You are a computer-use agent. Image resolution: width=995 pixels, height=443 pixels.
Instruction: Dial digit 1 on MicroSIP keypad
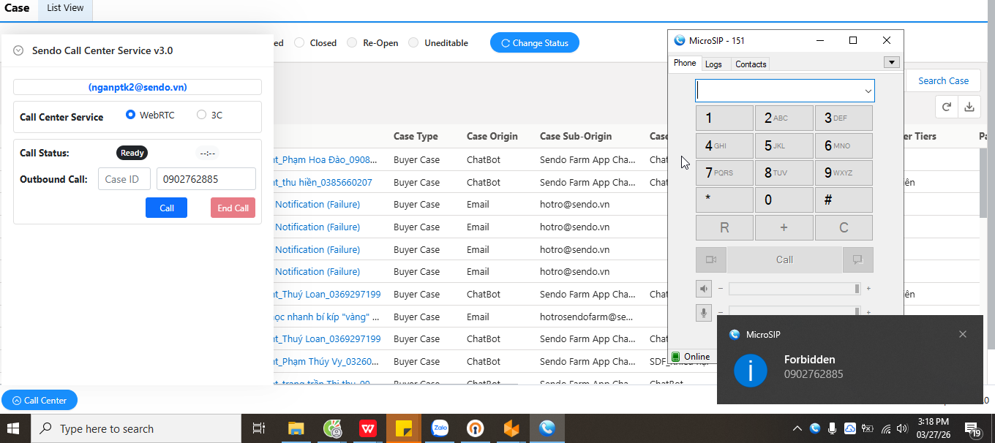[724, 118]
